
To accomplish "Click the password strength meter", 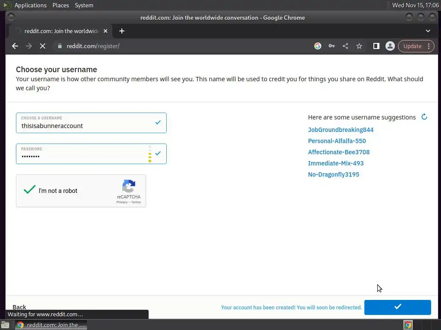I will tap(150, 154).
